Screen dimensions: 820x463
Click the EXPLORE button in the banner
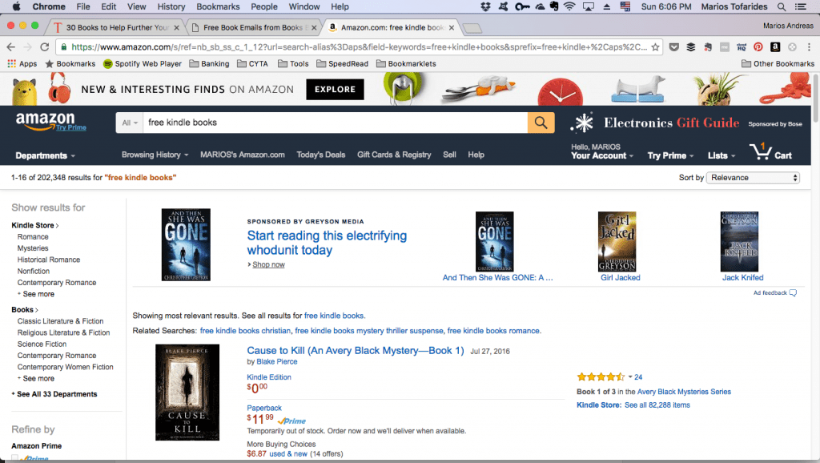(335, 89)
